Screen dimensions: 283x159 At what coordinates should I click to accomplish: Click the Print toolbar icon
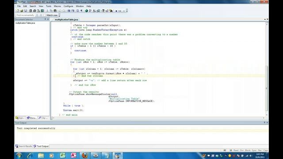pyautogui.click(x=34, y=11)
